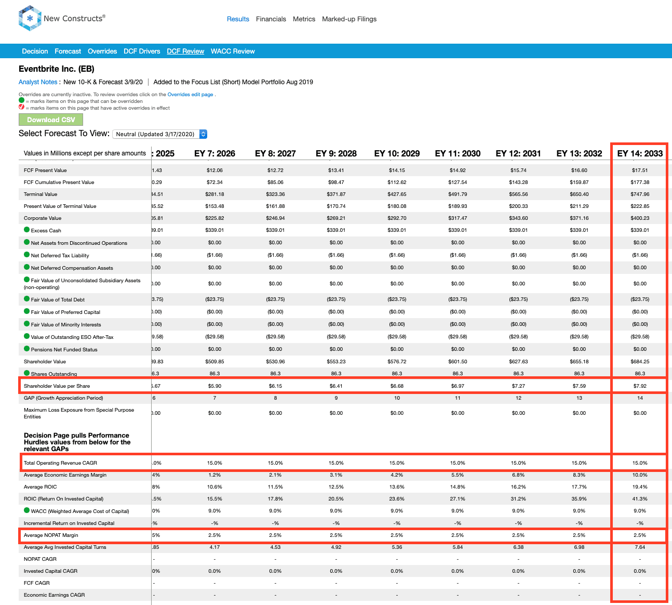Viewport: 672px width, 605px height.
Task: Click the Total Operating Revenue CAGR row label
Action: [x=60, y=463]
